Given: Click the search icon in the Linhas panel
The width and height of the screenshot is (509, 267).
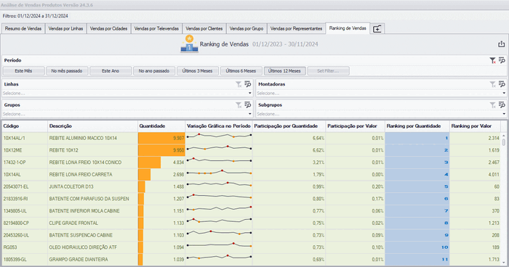Looking at the screenshot, I should 248,84.
